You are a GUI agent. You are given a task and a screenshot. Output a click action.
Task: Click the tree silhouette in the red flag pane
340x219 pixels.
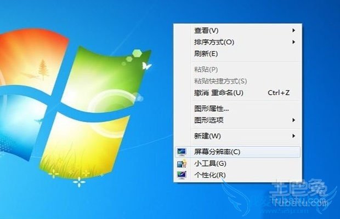click(43, 70)
